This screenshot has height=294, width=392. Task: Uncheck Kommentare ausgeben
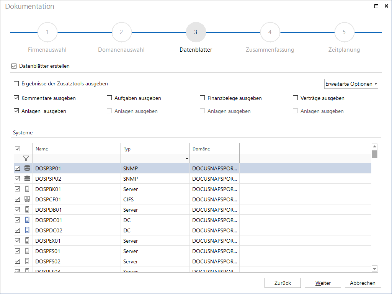click(16, 98)
